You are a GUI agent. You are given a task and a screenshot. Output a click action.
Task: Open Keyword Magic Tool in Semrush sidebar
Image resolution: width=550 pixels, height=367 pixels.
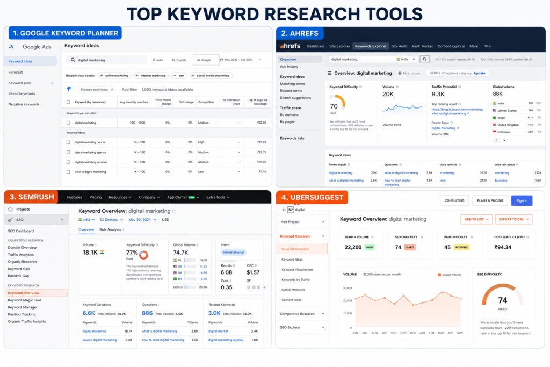point(24,300)
